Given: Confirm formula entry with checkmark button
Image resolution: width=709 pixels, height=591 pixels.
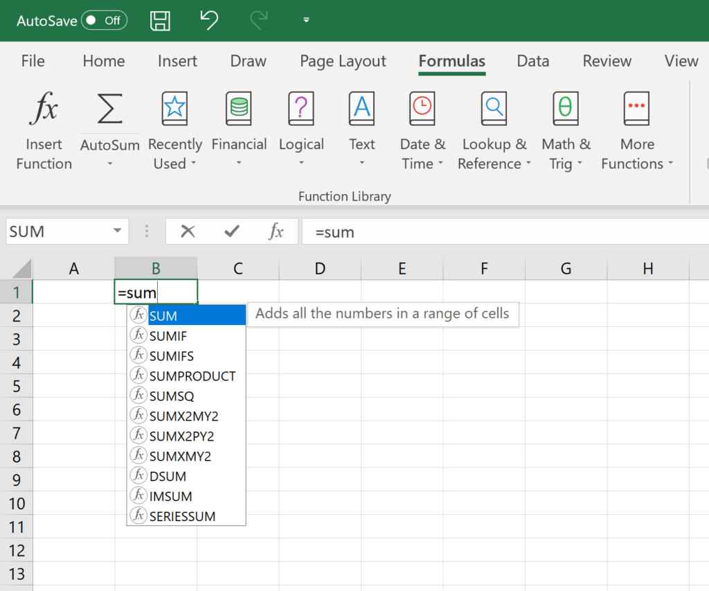Looking at the screenshot, I should pos(232,231).
